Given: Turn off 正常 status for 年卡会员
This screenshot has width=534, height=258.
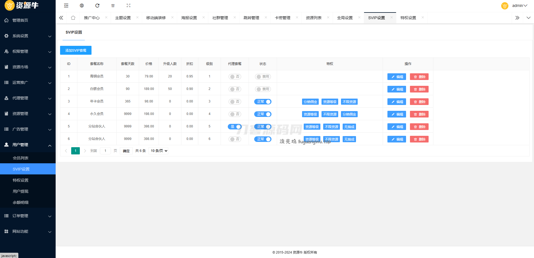Looking at the screenshot, I should (x=263, y=102).
